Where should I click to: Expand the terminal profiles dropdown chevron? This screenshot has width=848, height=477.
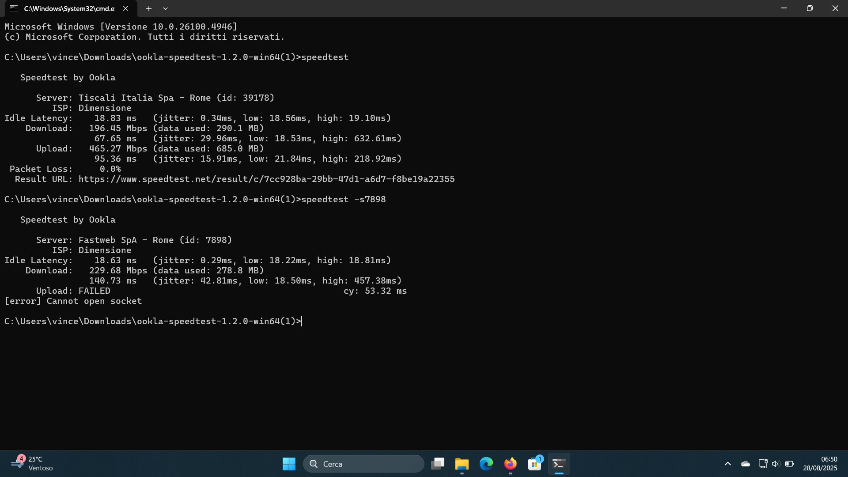click(x=165, y=8)
